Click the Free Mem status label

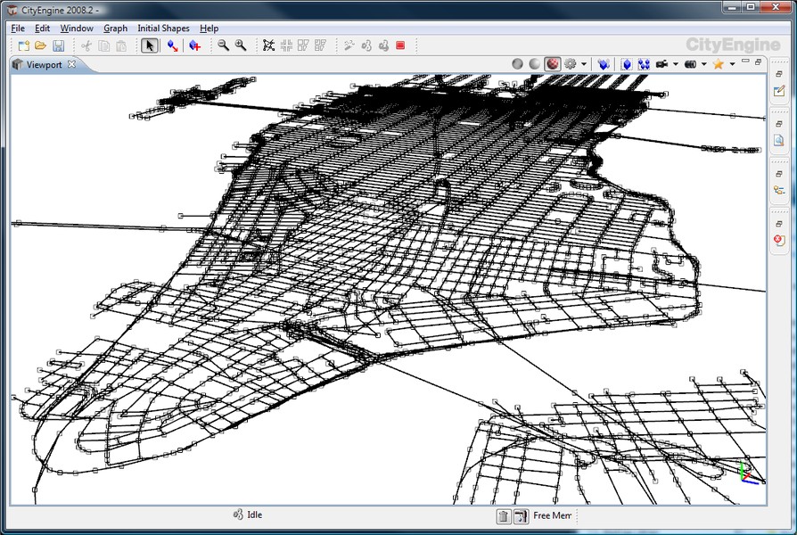point(552,516)
